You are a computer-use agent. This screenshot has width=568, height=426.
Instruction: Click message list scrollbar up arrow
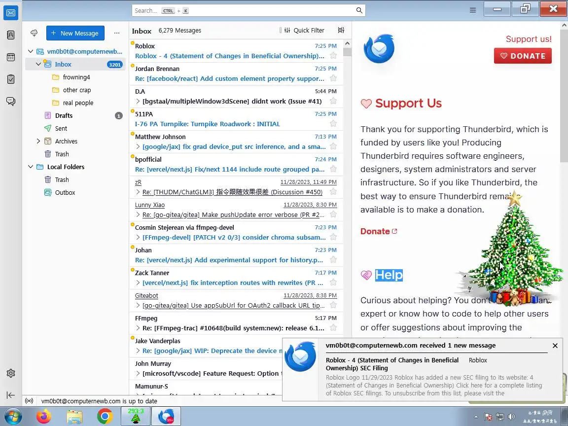[x=347, y=43]
